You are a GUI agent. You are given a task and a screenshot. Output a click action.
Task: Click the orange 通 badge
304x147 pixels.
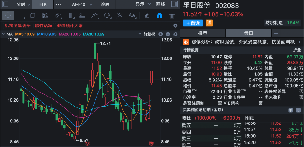tap(209, 23)
